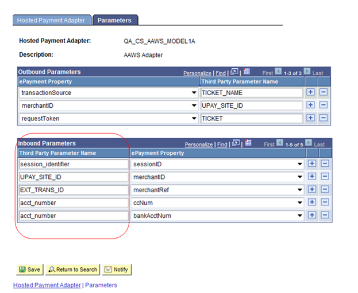Click the session_identifier parameter name field
This screenshot has width=358, height=293.
tap(74, 164)
